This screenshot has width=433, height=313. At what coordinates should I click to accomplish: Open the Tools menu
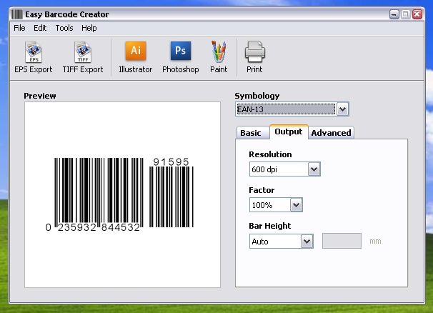click(x=64, y=28)
